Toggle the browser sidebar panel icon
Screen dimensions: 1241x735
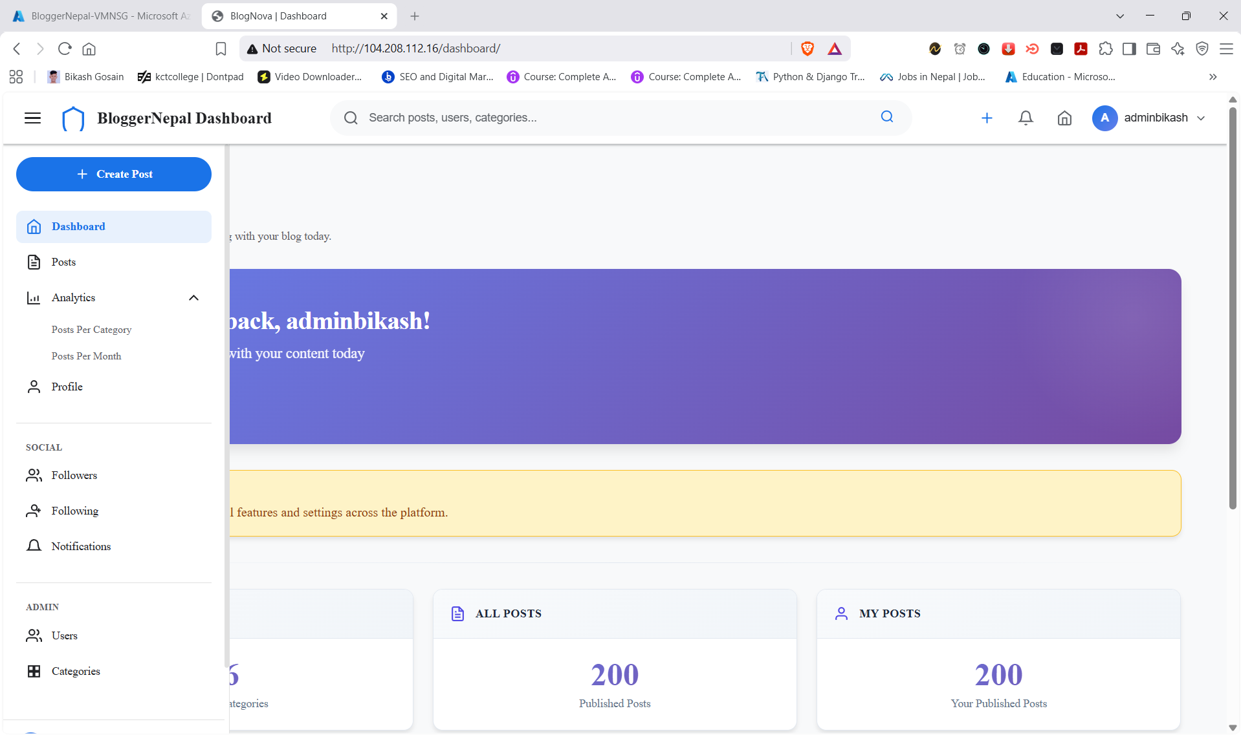point(1129,48)
